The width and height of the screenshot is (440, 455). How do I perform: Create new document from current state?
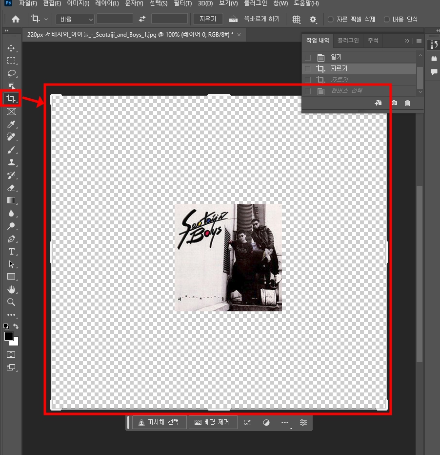pyautogui.click(x=378, y=103)
